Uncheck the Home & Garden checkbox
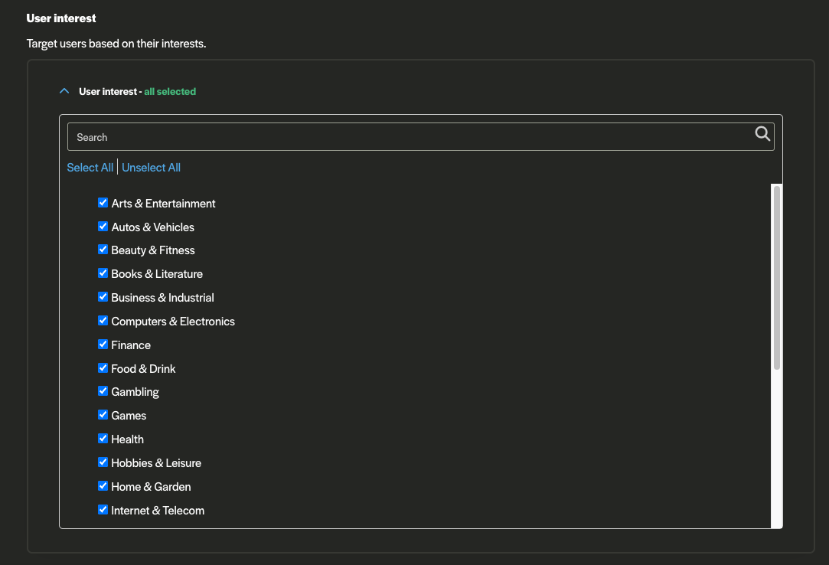This screenshot has width=829, height=565. coord(103,486)
